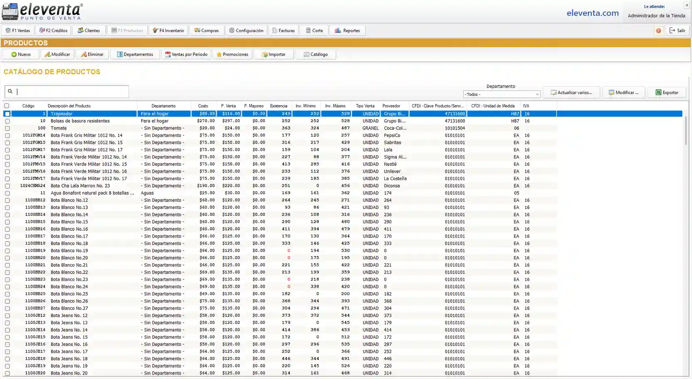This screenshot has height=379, width=692.
Task: Click Modificar in the products toolbar
Action: click(x=57, y=54)
